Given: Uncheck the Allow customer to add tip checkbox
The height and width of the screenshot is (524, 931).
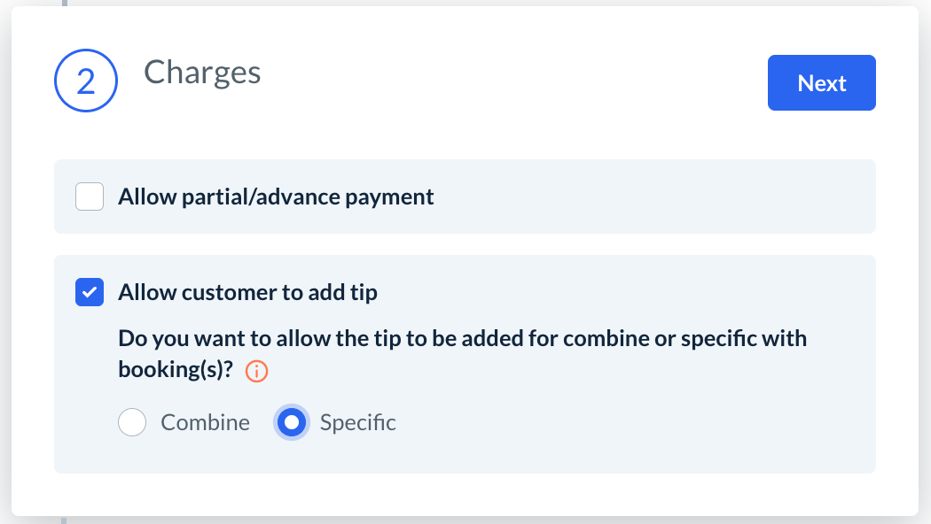Looking at the screenshot, I should pos(90,292).
